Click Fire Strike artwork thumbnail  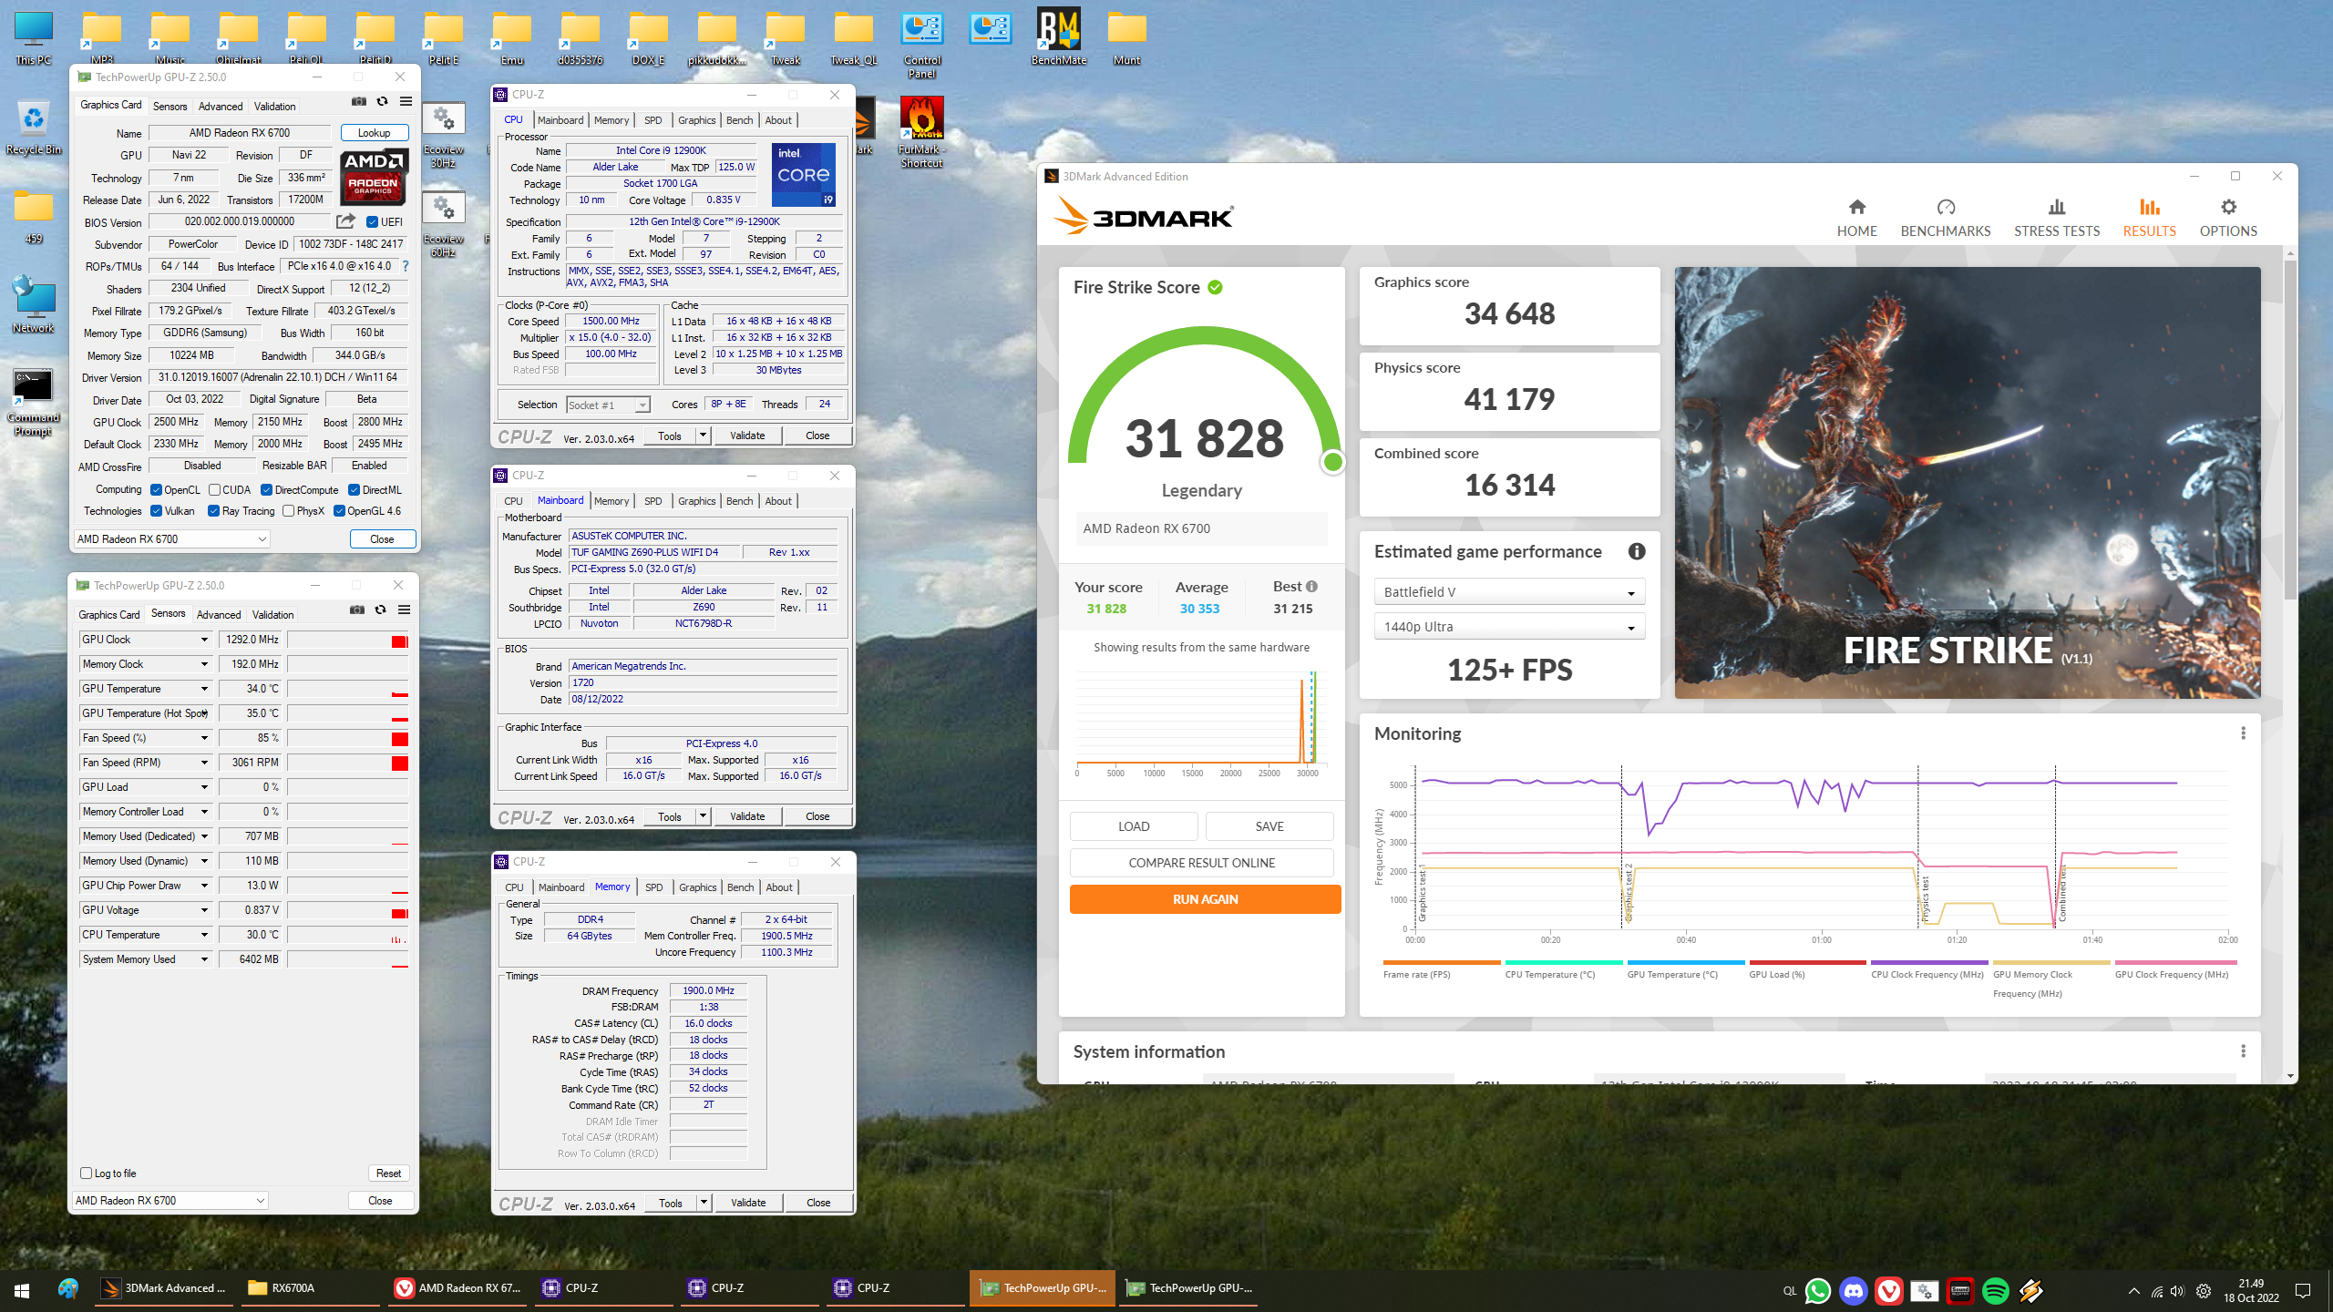pyautogui.click(x=1968, y=483)
